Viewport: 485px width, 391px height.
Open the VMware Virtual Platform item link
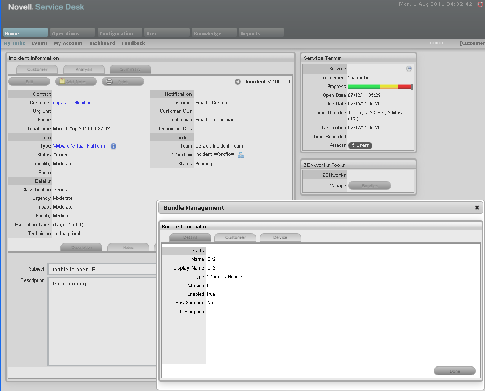79,146
